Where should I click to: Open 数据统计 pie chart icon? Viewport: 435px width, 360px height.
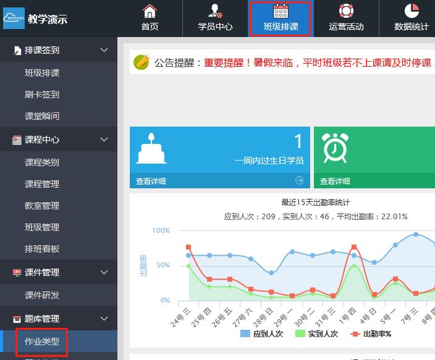click(412, 11)
